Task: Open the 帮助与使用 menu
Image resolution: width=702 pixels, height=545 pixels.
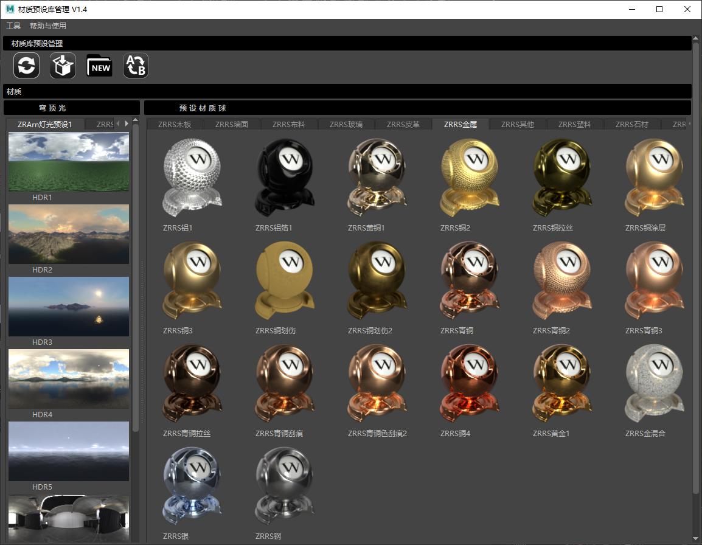Action: (48, 26)
